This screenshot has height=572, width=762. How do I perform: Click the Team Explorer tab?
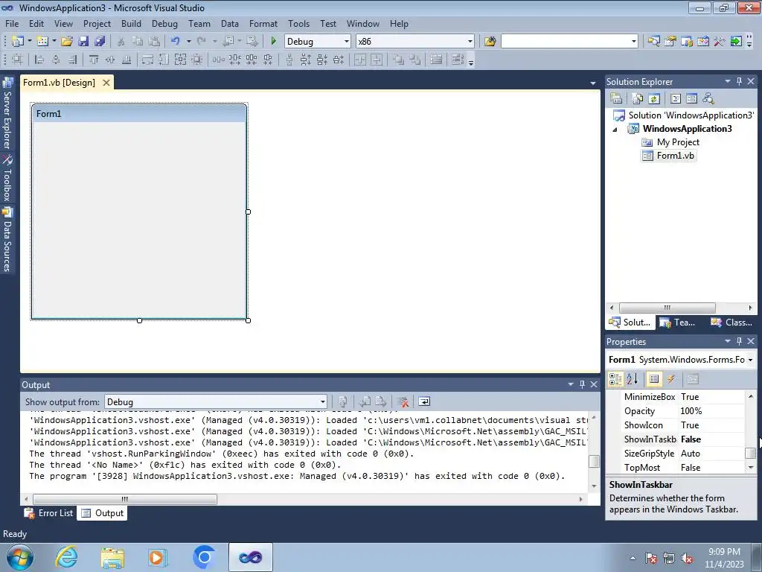678,322
